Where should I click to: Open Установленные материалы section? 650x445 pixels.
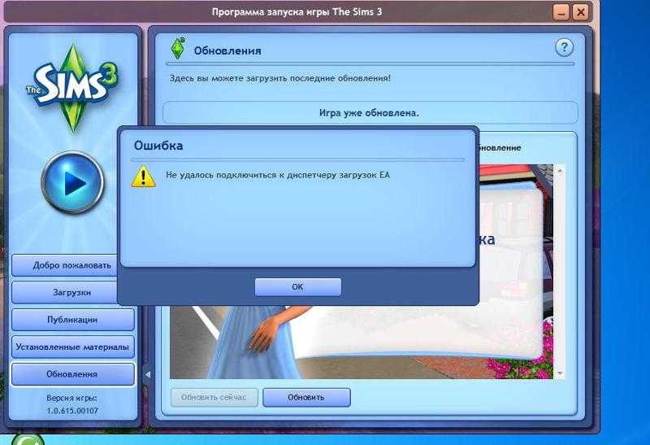(x=73, y=347)
